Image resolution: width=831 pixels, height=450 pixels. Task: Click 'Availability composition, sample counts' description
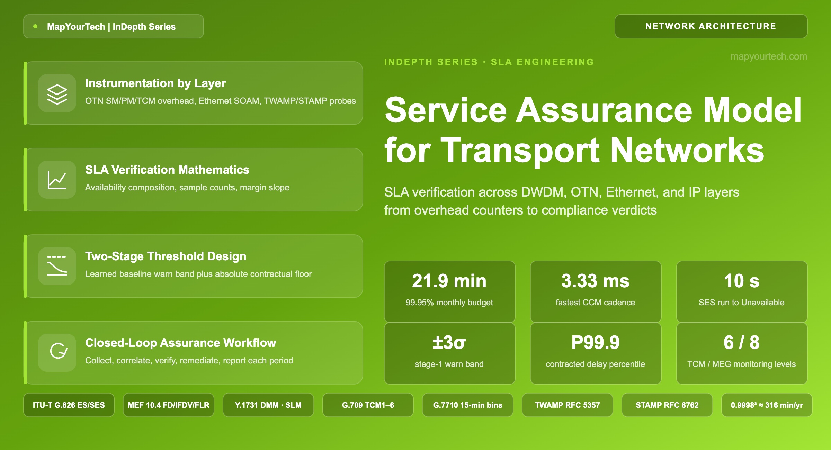pyautogui.click(x=187, y=187)
